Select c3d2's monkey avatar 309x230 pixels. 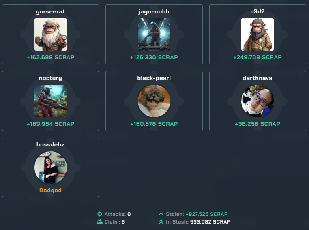coord(257,34)
